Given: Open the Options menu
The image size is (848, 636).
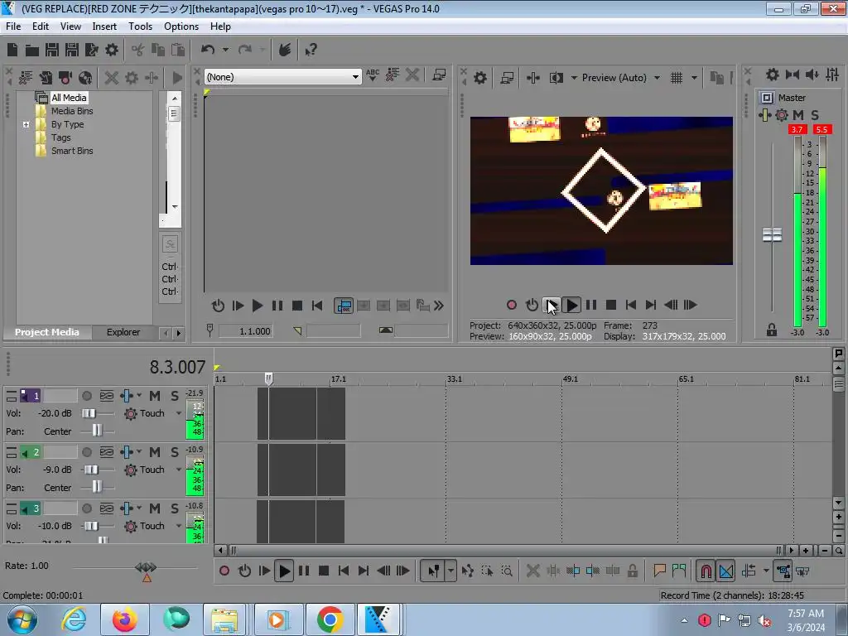Looking at the screenshot, I should point(181,26).
